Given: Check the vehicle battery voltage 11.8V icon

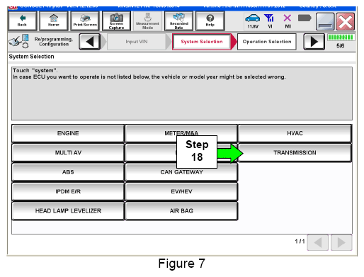Looking at the screenshot, I should (252, 21).
